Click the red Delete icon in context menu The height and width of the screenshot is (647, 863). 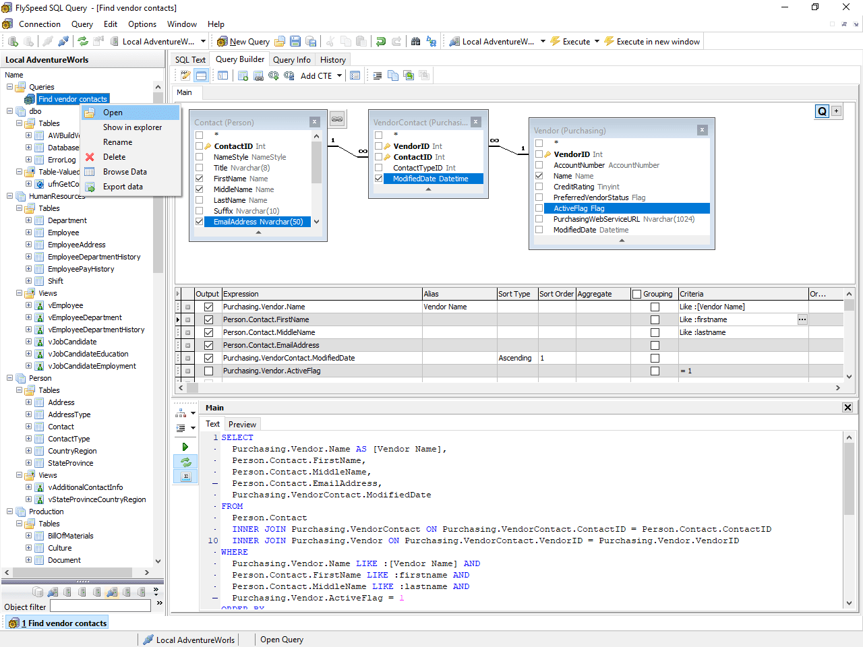pos(90,157)
